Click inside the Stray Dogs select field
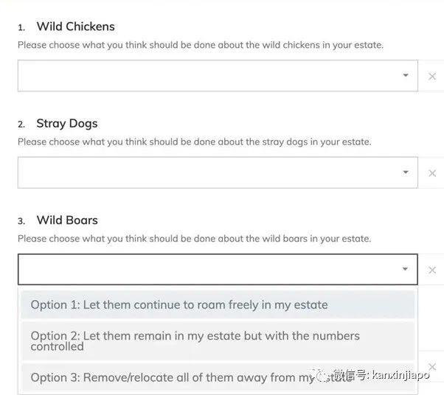The height and width of the screenshot is (395, 444). (x=207, y=172)
